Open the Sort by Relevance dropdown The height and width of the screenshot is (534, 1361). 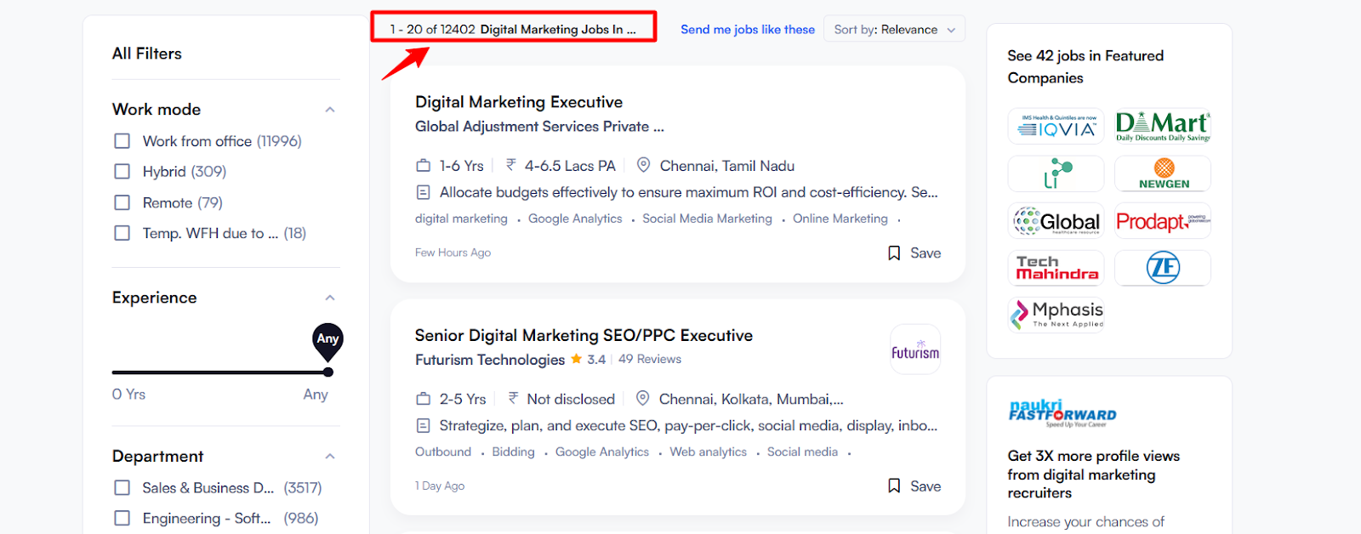(x=894, y=30)
